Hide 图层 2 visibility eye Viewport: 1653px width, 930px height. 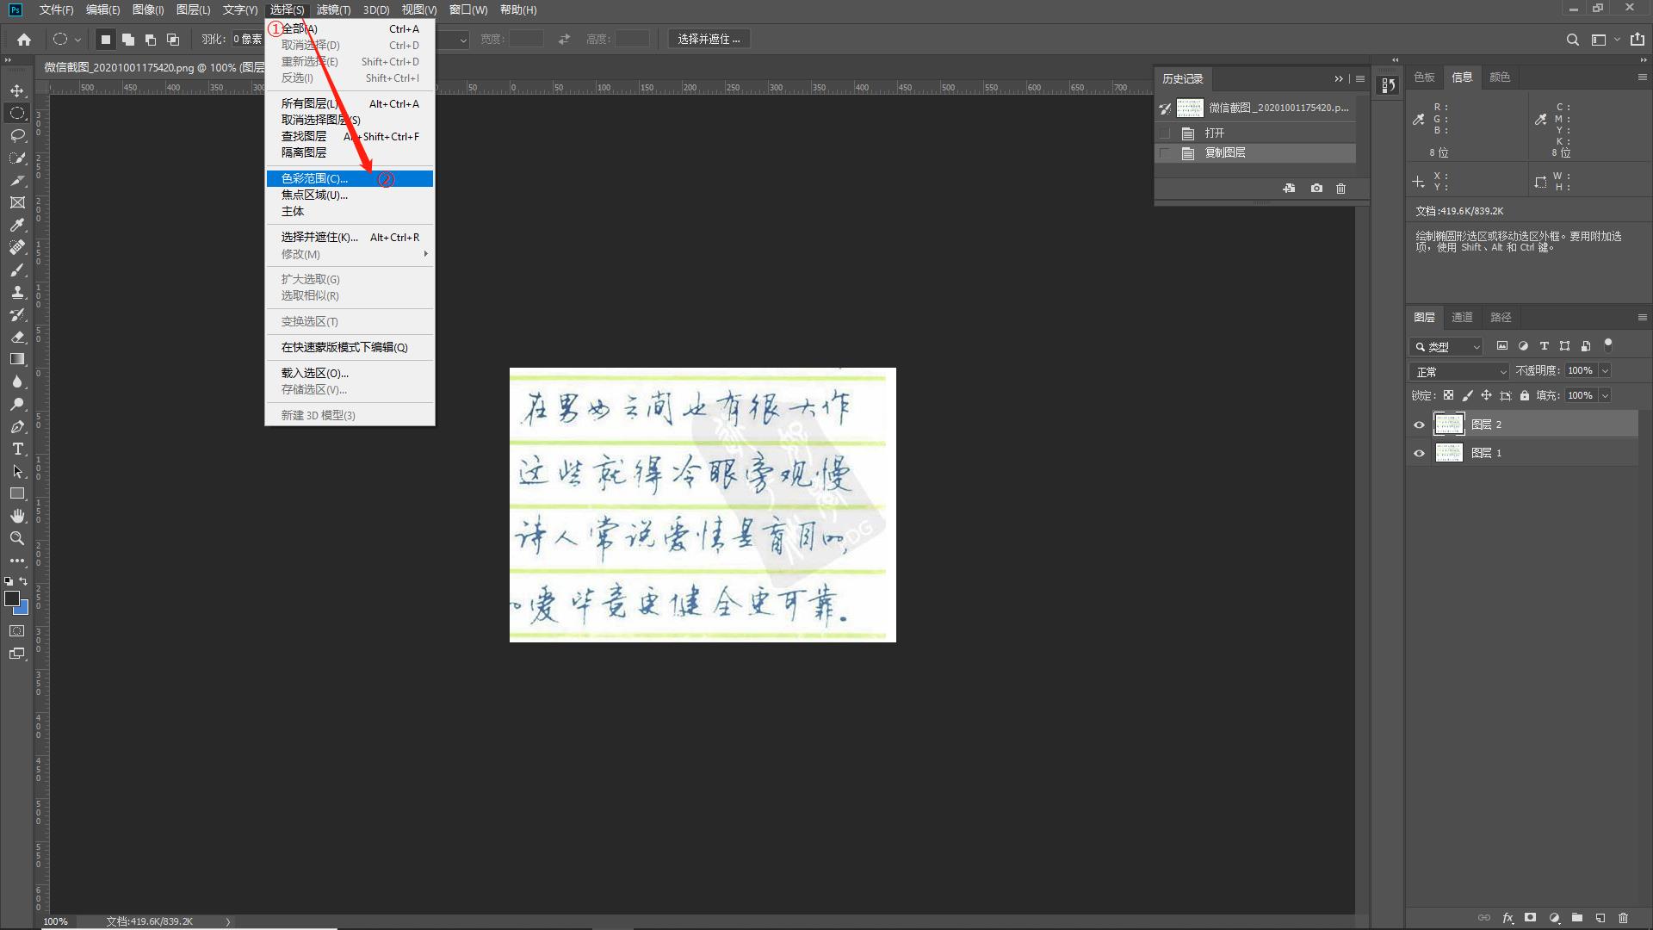[1420, 425]
